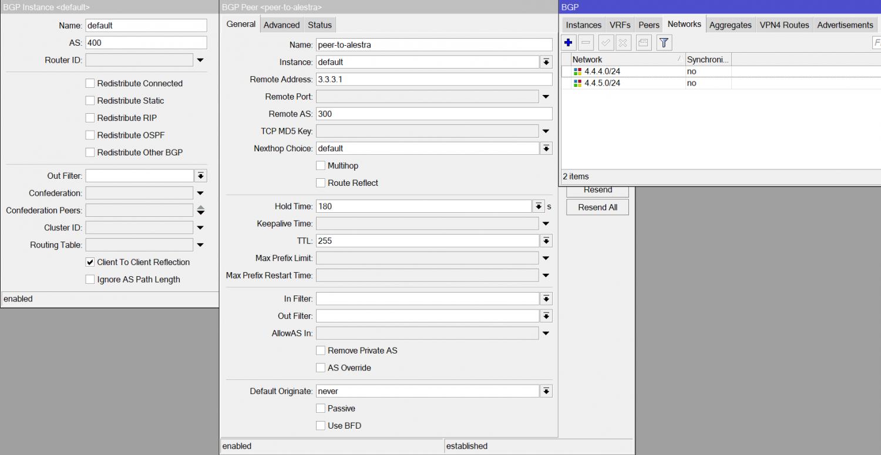
Task: Select the 4.4.5.0/24 network entry icon
Action: pyautogui.click(x=577, y=83)
